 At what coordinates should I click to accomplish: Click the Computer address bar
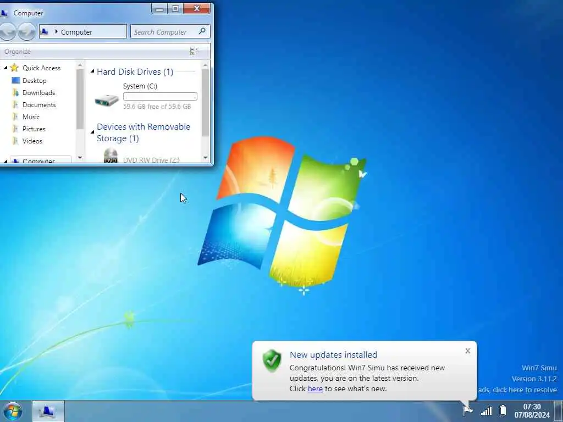83,31
